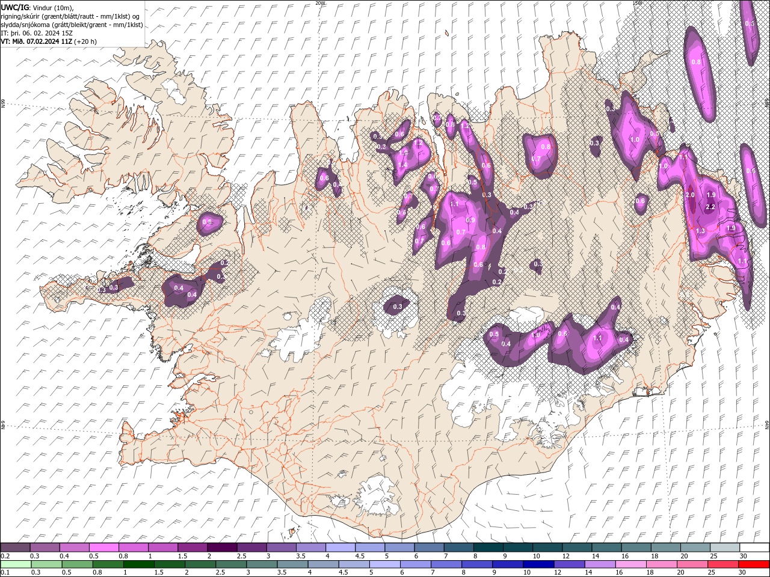Screen dimensions: 770x577
Task: Click the "2.0" precipitation value in east Iceland
Action: 690,195
